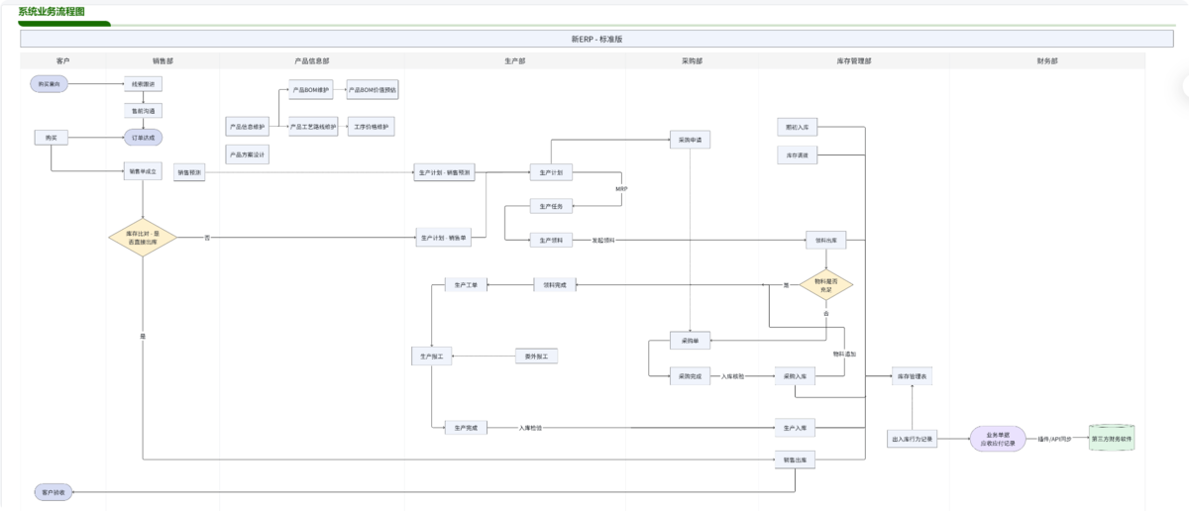
Task: Click the 出入库行为记录 box
Action: tap(912, 438)
